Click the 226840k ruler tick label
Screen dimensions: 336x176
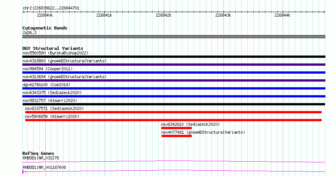coord(45,15)
